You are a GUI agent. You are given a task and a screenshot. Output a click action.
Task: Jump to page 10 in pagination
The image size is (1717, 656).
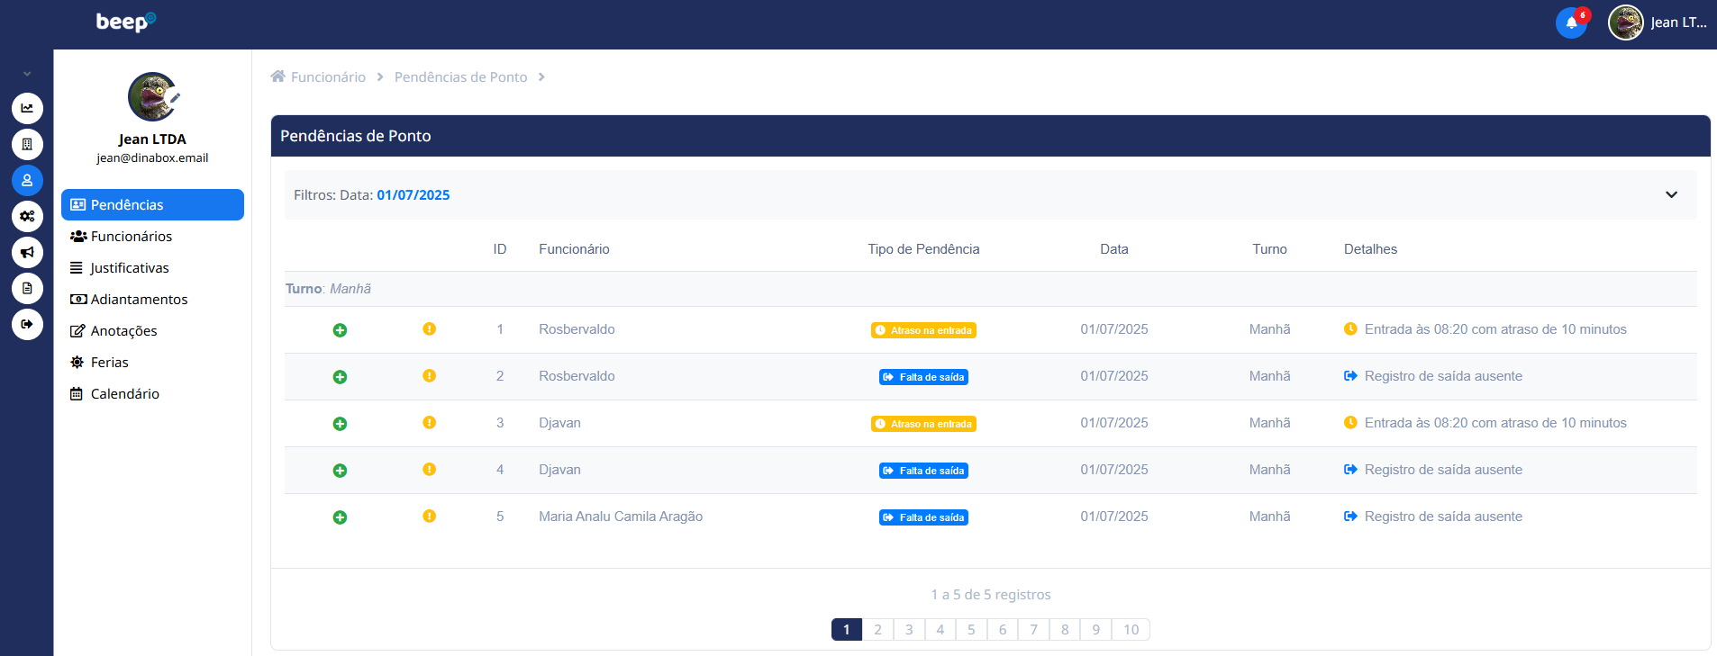tap(1131, 630)
